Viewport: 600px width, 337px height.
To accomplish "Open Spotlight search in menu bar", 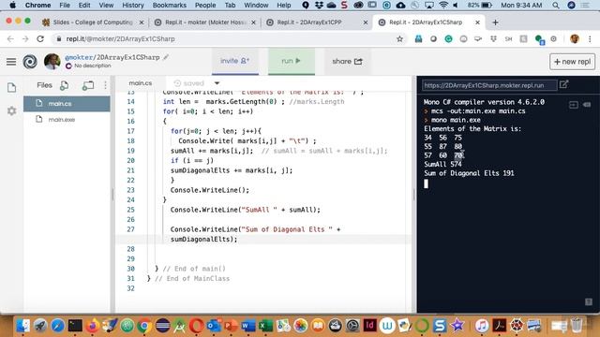I will point(556,6).
